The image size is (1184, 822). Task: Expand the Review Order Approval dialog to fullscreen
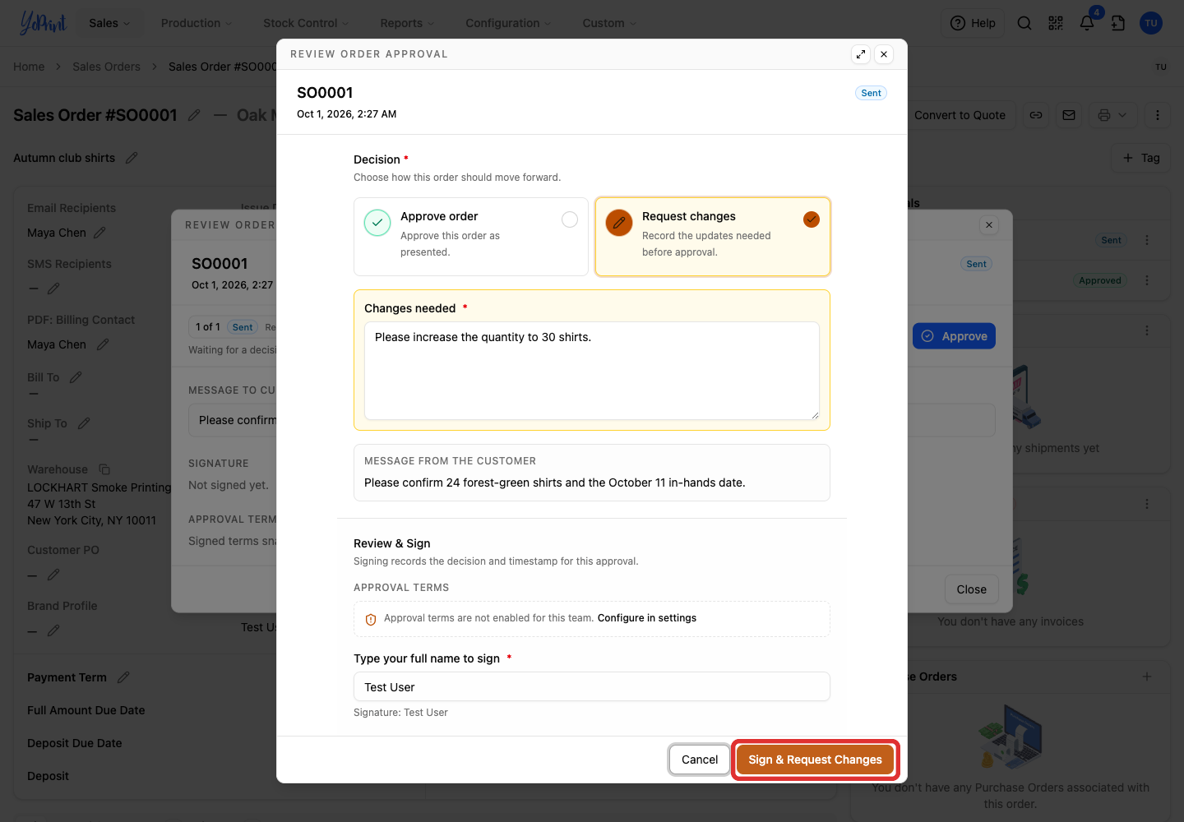pos(861,54)
